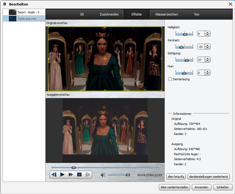Switch to the Zuschneiden tab

[109, 14]
